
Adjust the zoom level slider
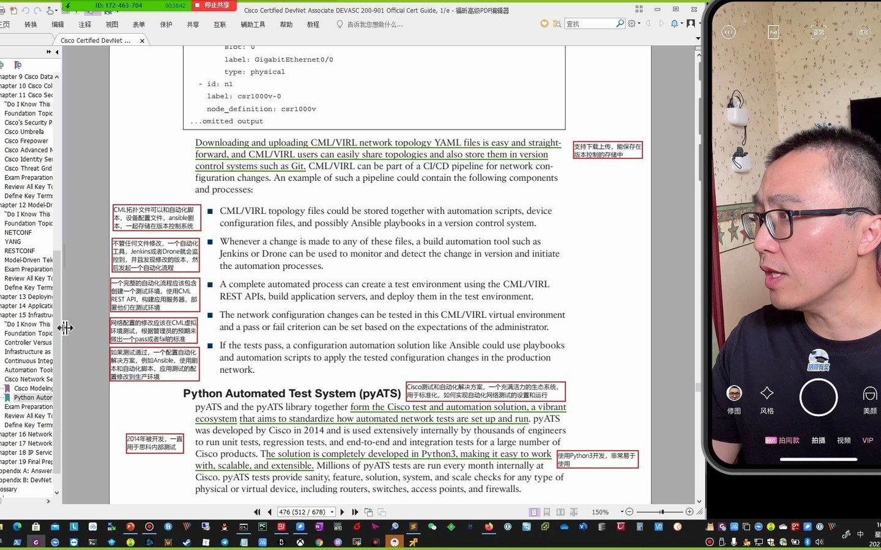coord(661,512)
